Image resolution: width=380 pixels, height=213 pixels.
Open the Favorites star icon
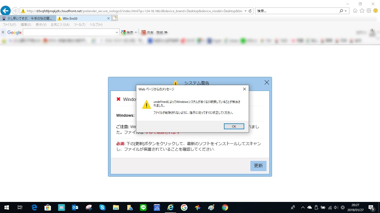(362, 11)
